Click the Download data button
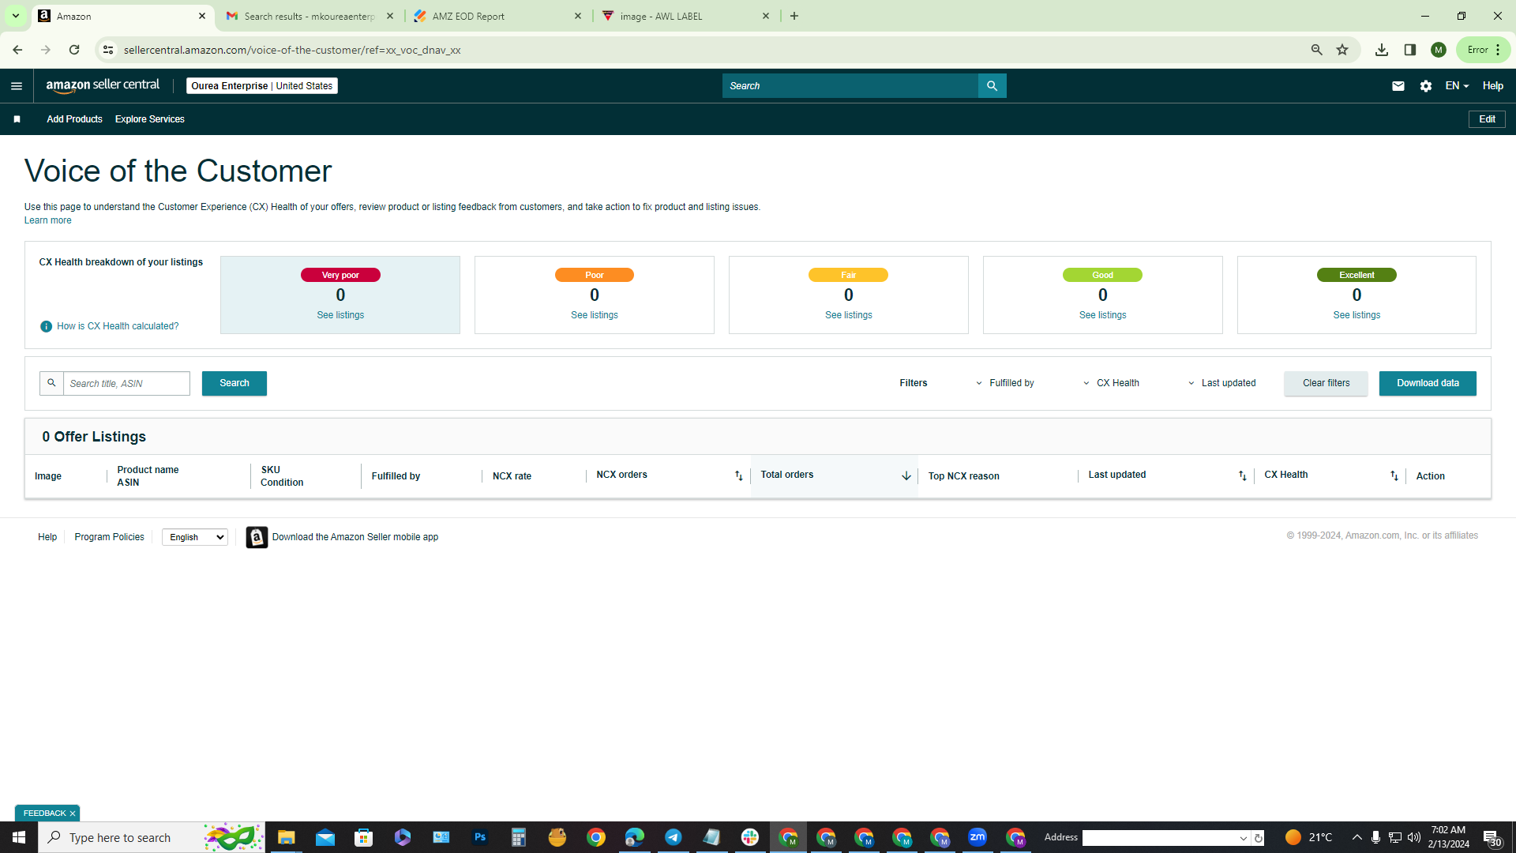Screen dimensions: 1516x853 point(1428,383)
